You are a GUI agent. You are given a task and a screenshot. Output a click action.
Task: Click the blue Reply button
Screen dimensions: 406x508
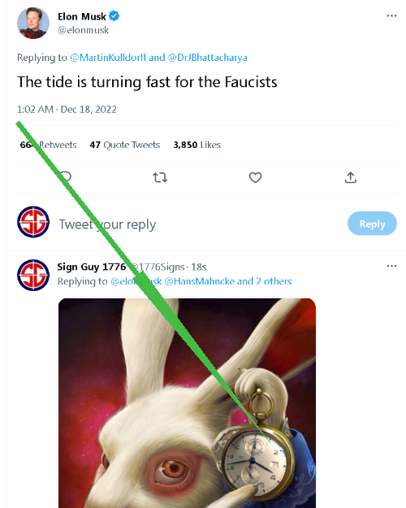372,224
